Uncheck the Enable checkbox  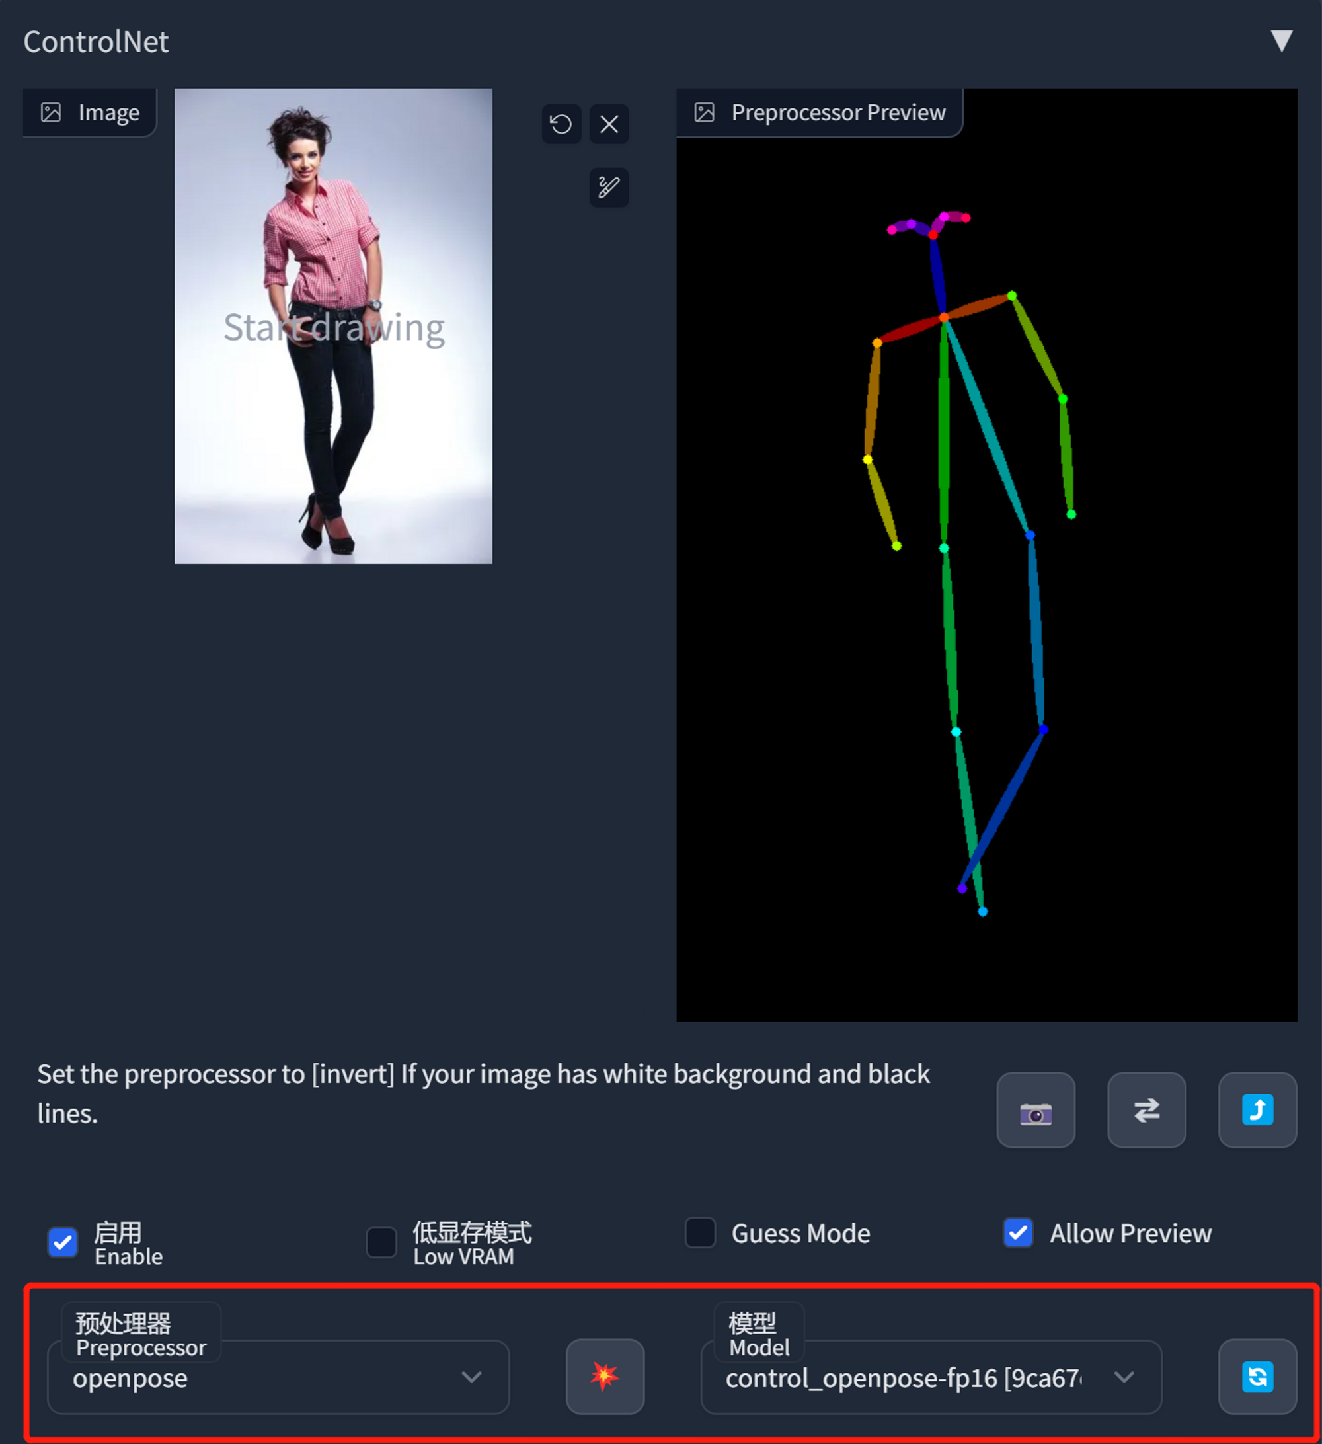63,1242
